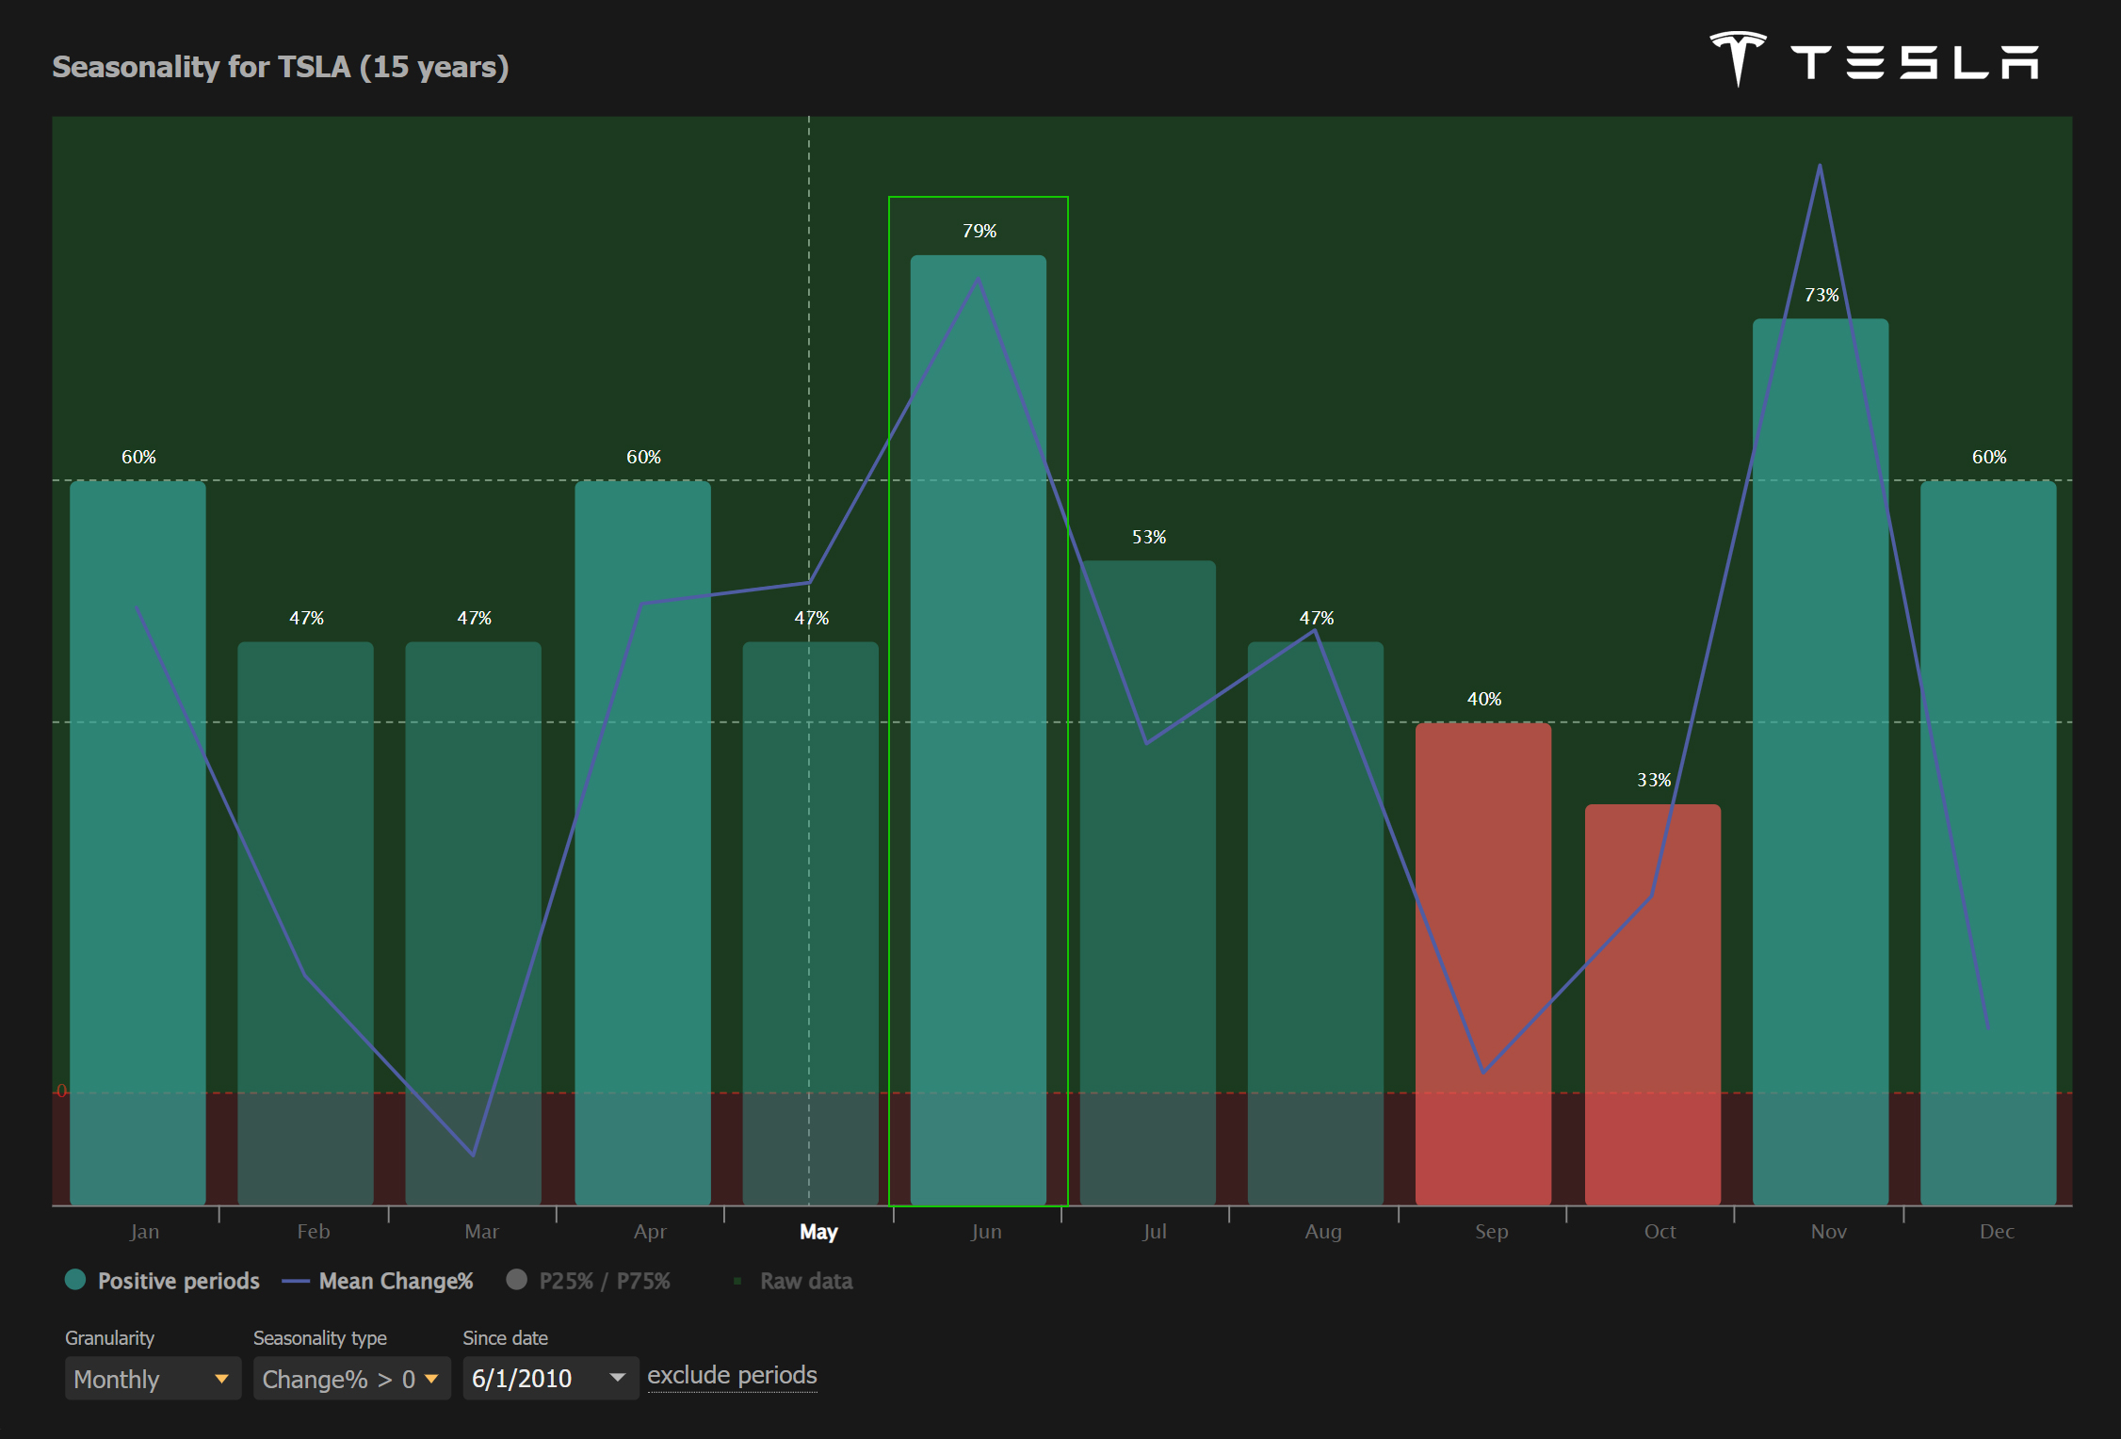
Task: Click the exclude periods link
Action: (x=732, y=1376)
